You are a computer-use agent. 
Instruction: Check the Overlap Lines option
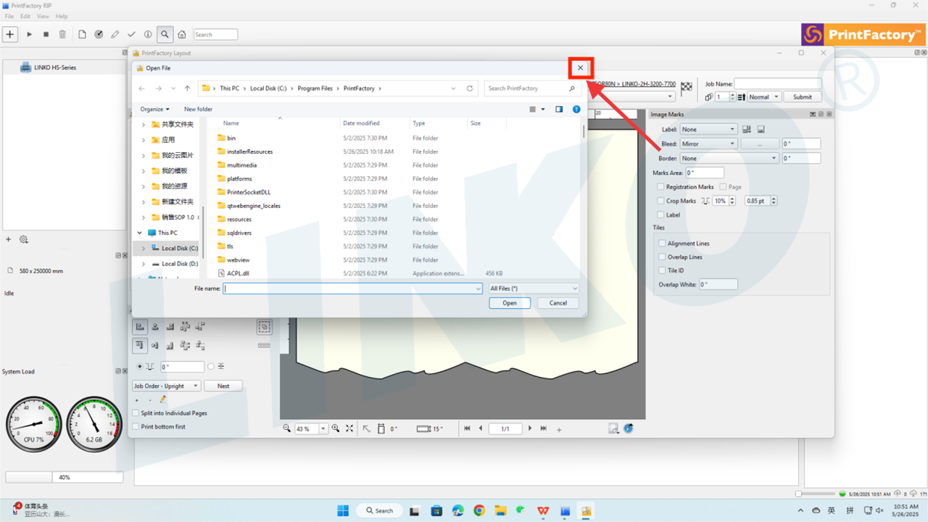(x=662, y=257)
